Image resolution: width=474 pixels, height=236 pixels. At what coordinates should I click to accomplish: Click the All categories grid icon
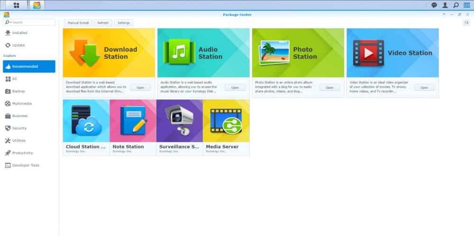point(8,79)
